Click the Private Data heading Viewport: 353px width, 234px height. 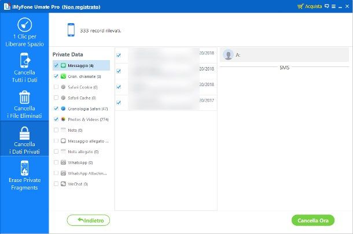click(68, 54)
